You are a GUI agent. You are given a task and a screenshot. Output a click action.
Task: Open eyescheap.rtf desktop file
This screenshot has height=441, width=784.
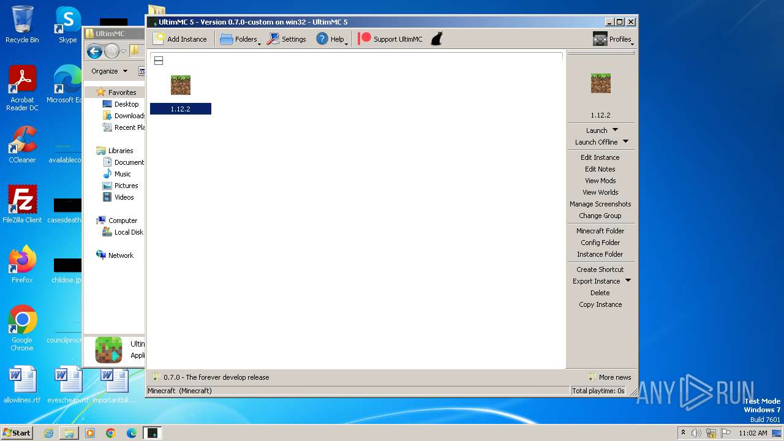(68, 385)
